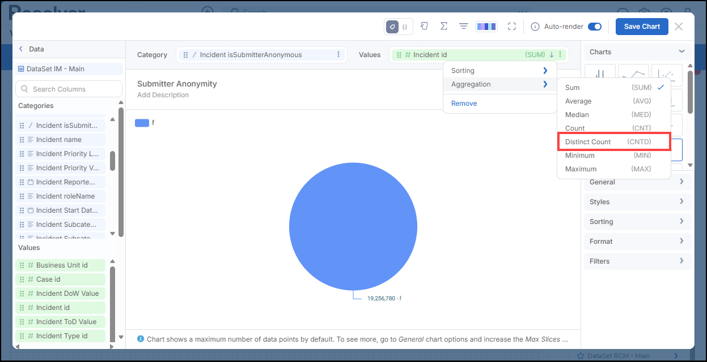The height and width of the screenshot is (362, 707).
Task: Open the Aggregation submenu
Action: coord(499,84)
